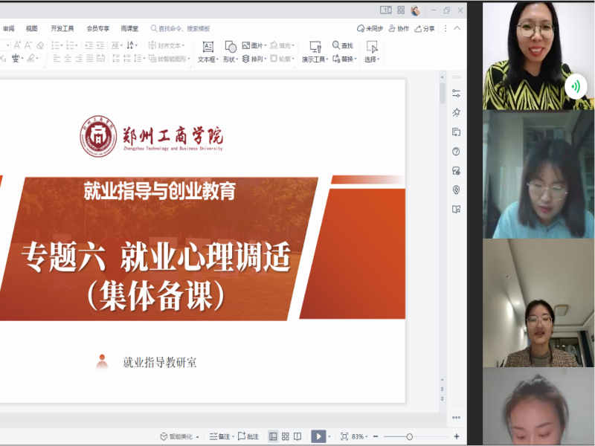Open the 对齐文本 align text dropdown
Viewport: 595px width, 446px height.
click(x=167, y=45)
